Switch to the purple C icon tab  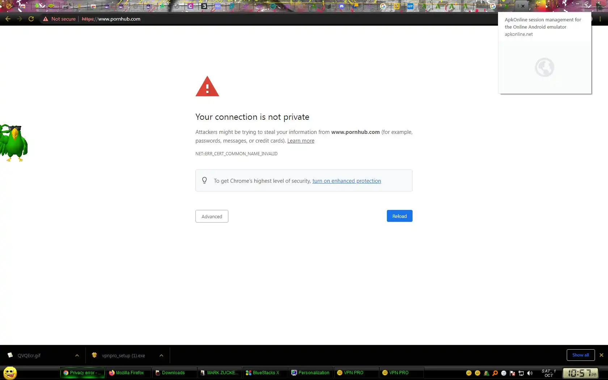tap(190, 6)
